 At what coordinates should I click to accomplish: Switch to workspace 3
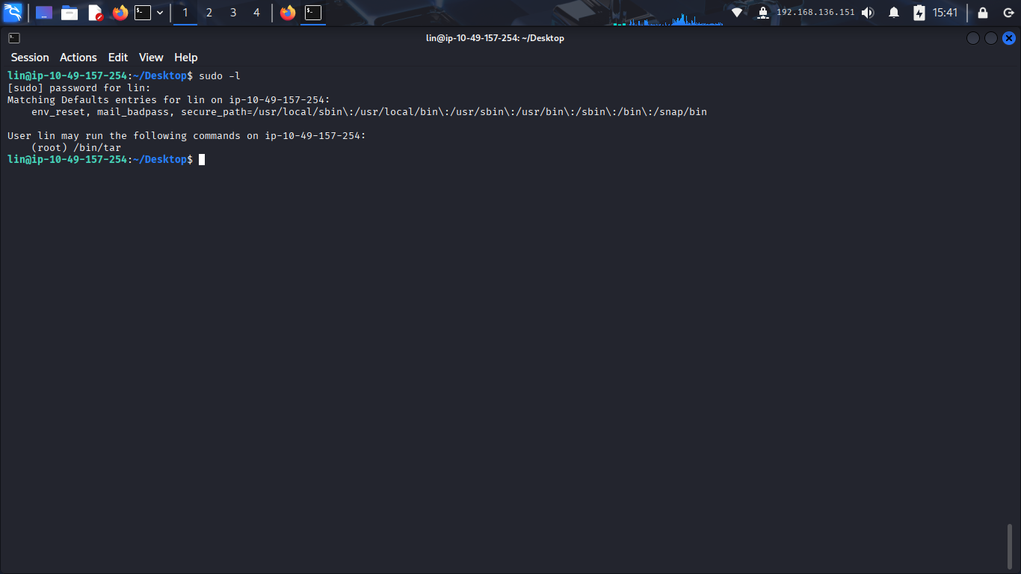point(233,13)
